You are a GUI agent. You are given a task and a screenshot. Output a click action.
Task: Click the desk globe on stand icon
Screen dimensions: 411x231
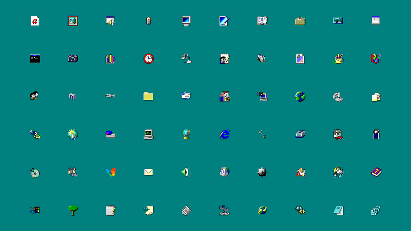point(186,135)
